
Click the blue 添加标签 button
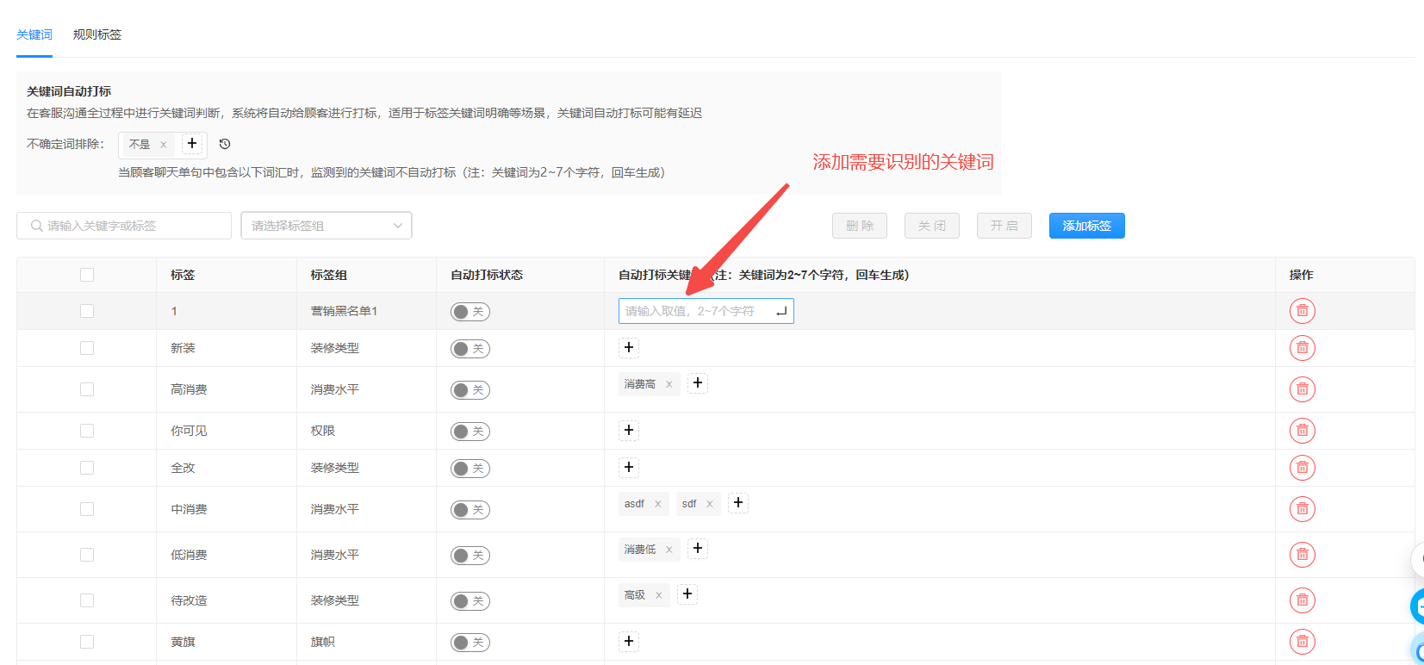pyautogui.click(x=1087, y=226)
